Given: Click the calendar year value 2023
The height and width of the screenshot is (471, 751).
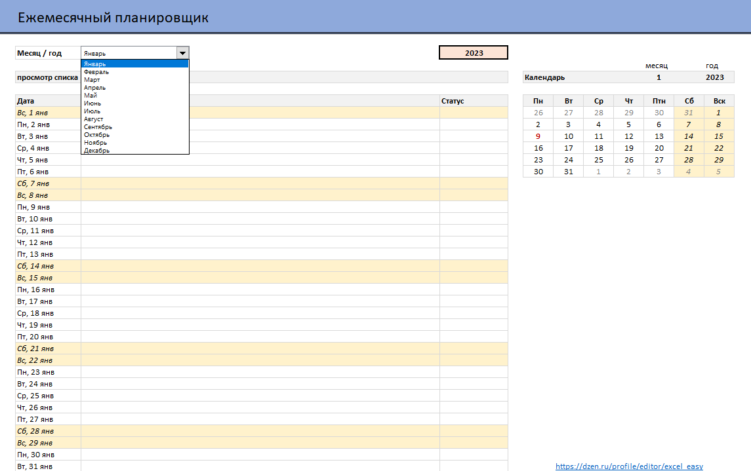Looking at the screenshot, I should [x=715, y=77].
